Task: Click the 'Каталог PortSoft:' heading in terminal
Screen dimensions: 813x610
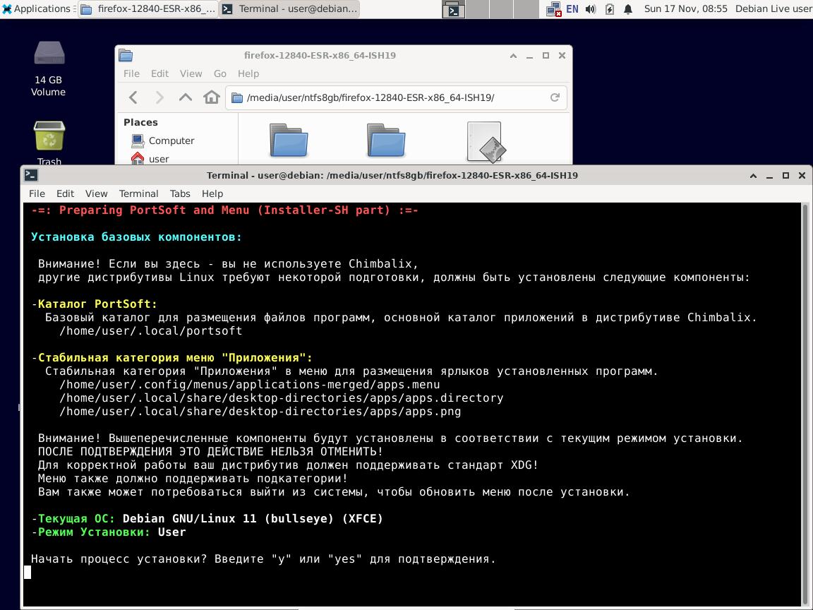Action: coord(97,304)
